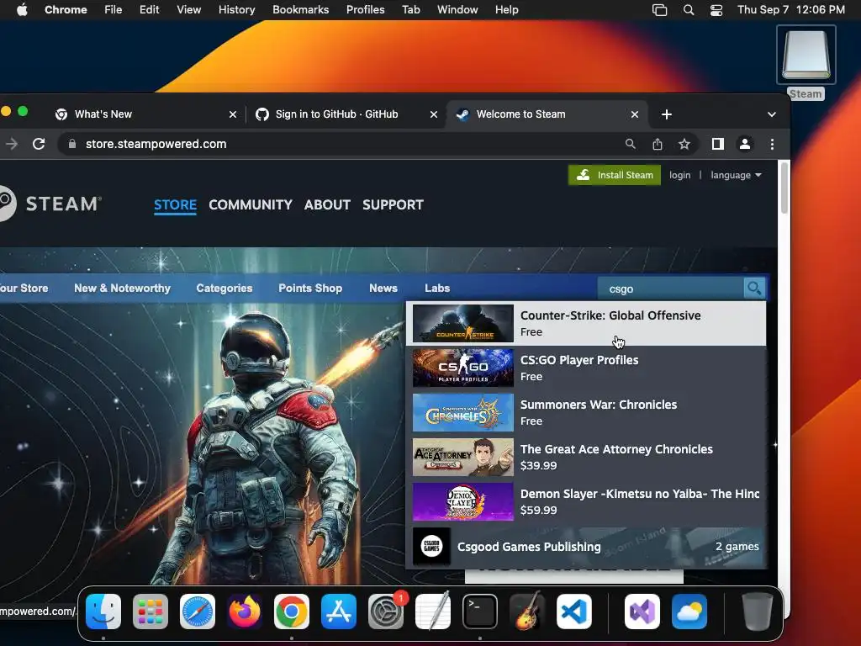
Task: Click the lock icon beside the URL
Action: pyautogui.click(x=72, y=144)
